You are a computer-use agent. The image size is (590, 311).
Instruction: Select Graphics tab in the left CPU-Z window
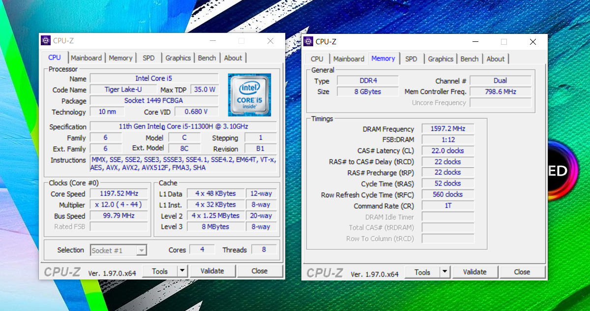click(x=178, y=58)
